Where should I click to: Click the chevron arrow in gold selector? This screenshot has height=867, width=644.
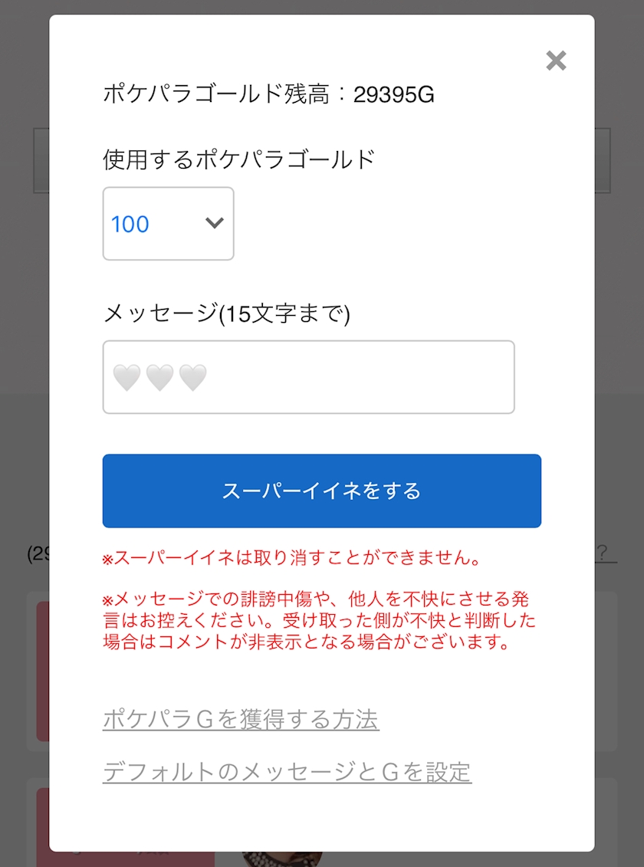[215, 223]
